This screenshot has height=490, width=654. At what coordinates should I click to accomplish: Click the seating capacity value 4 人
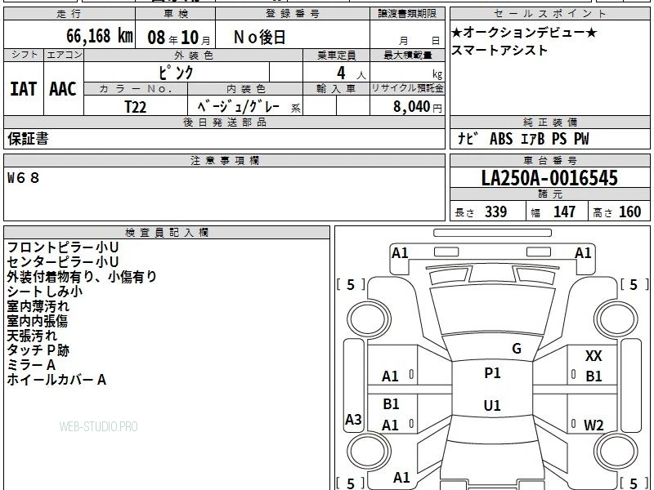[x=351, y=73]
